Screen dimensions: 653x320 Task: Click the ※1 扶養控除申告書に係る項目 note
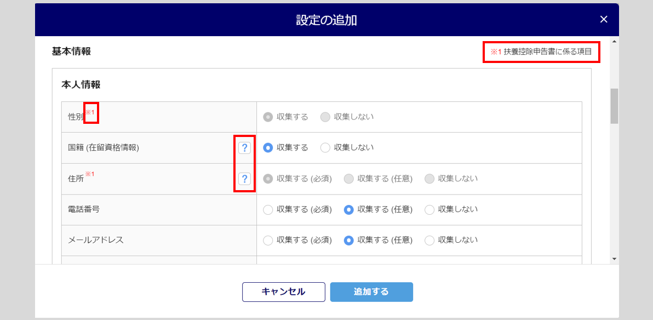pos(541,52)
